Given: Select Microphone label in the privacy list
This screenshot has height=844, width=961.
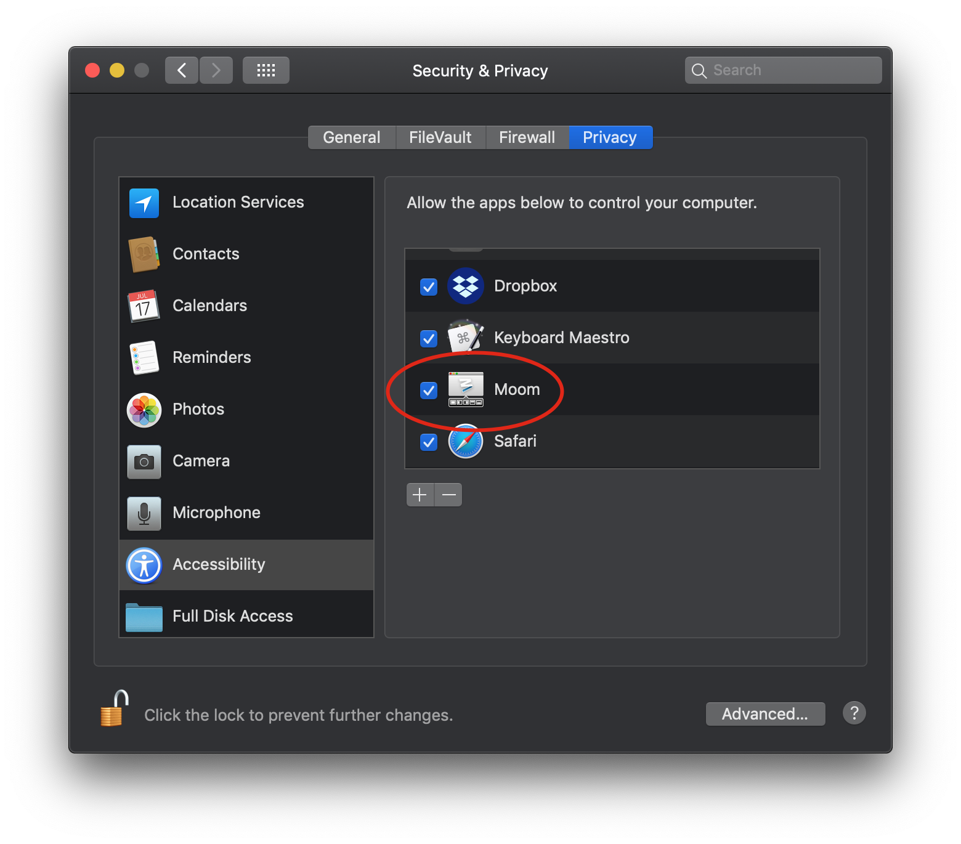Looking at the screenshot, I should click(x=216, y=513).
